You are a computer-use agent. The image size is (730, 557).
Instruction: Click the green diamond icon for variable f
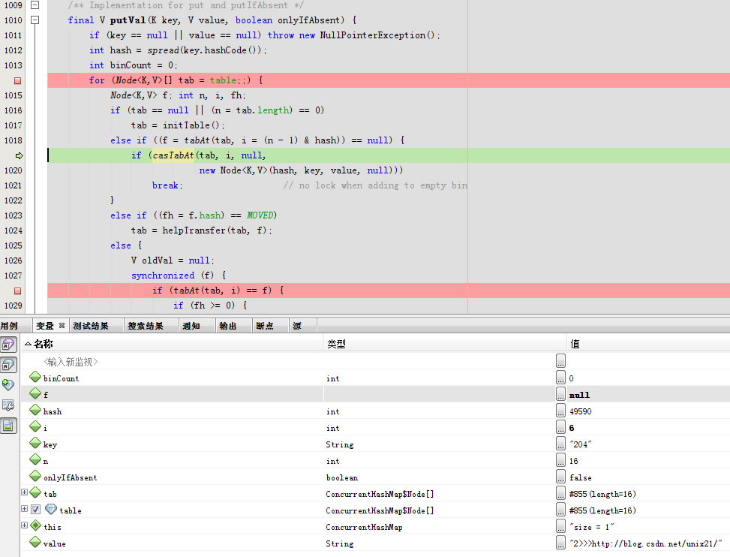coord(35,393)
